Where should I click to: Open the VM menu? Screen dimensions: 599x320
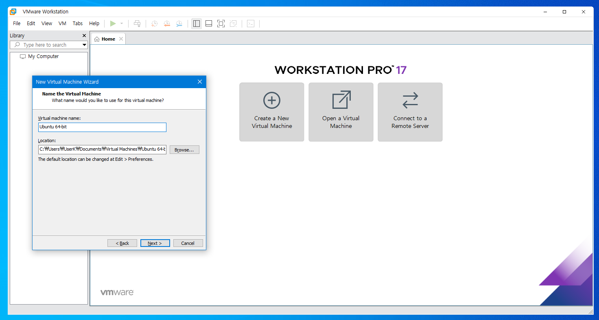[62, 24]
